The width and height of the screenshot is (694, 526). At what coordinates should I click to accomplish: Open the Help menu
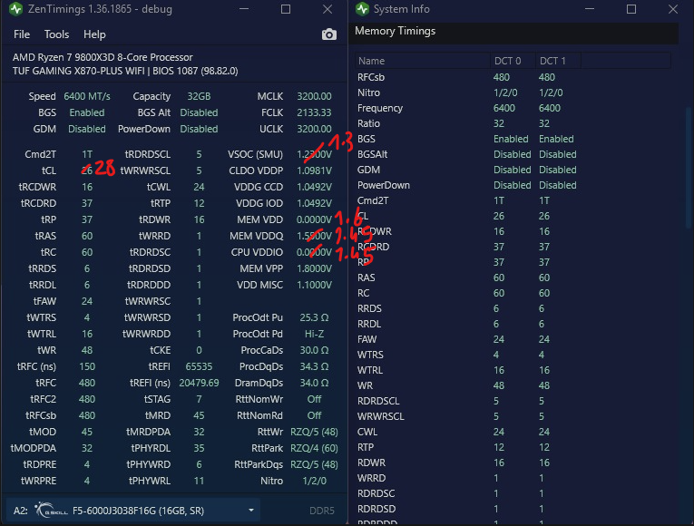click(94, 34)
